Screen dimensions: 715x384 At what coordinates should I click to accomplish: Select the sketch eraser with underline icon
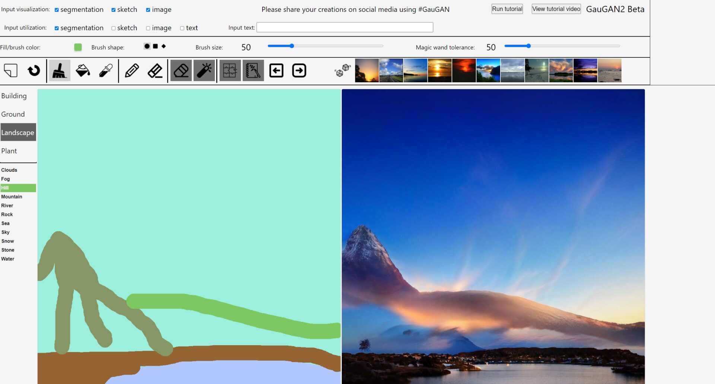point(155,70)
